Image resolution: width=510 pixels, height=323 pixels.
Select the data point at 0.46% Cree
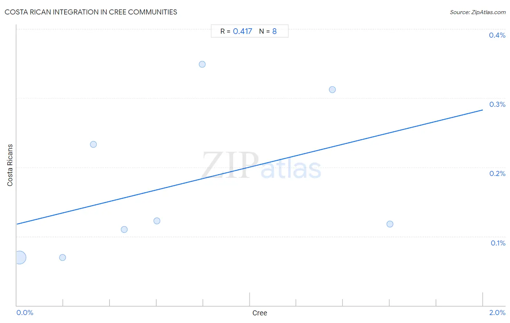(124, 229)
